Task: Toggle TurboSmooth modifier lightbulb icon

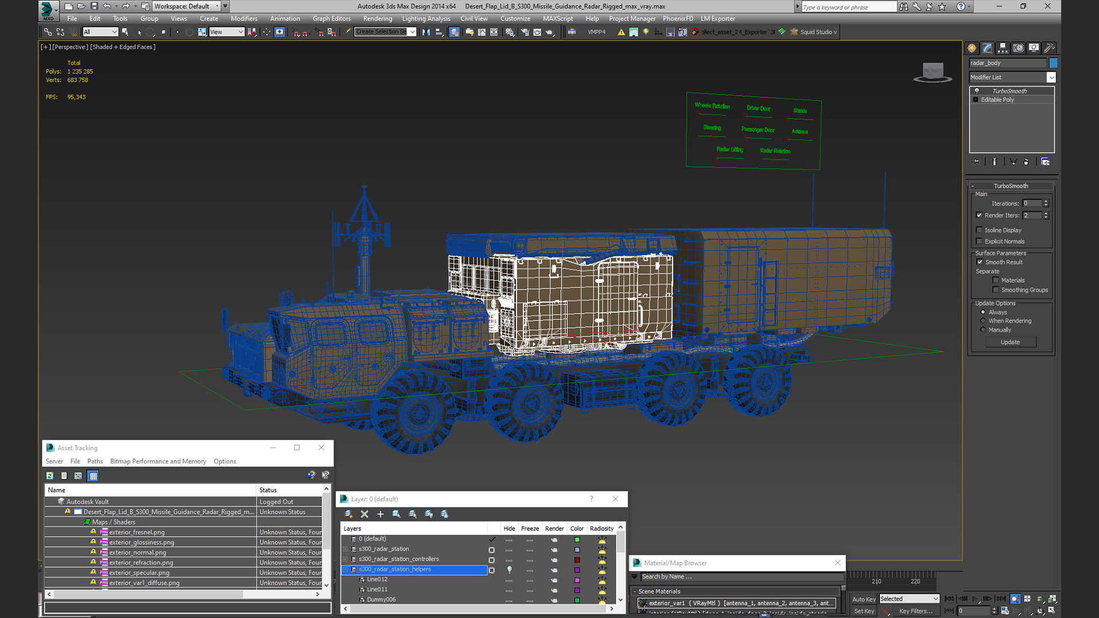Action: 977,91
